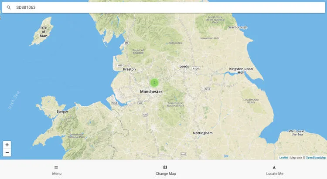Select the Locate Me label
This screenshot has width=327, height=179.
(x=275, y=174)
